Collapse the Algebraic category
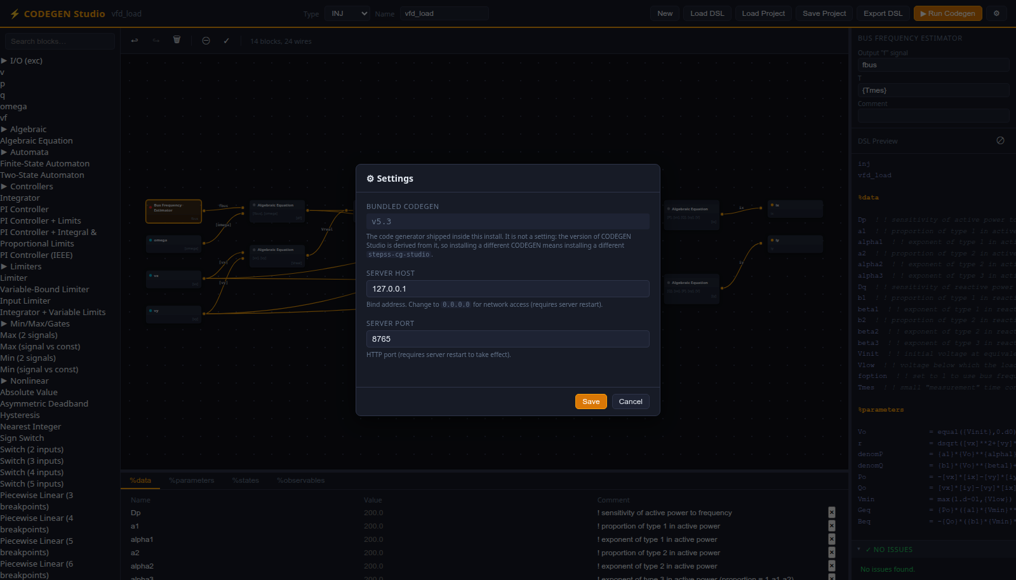The height and width of the screenshot is (580, 1016). [x=23, y=129]
